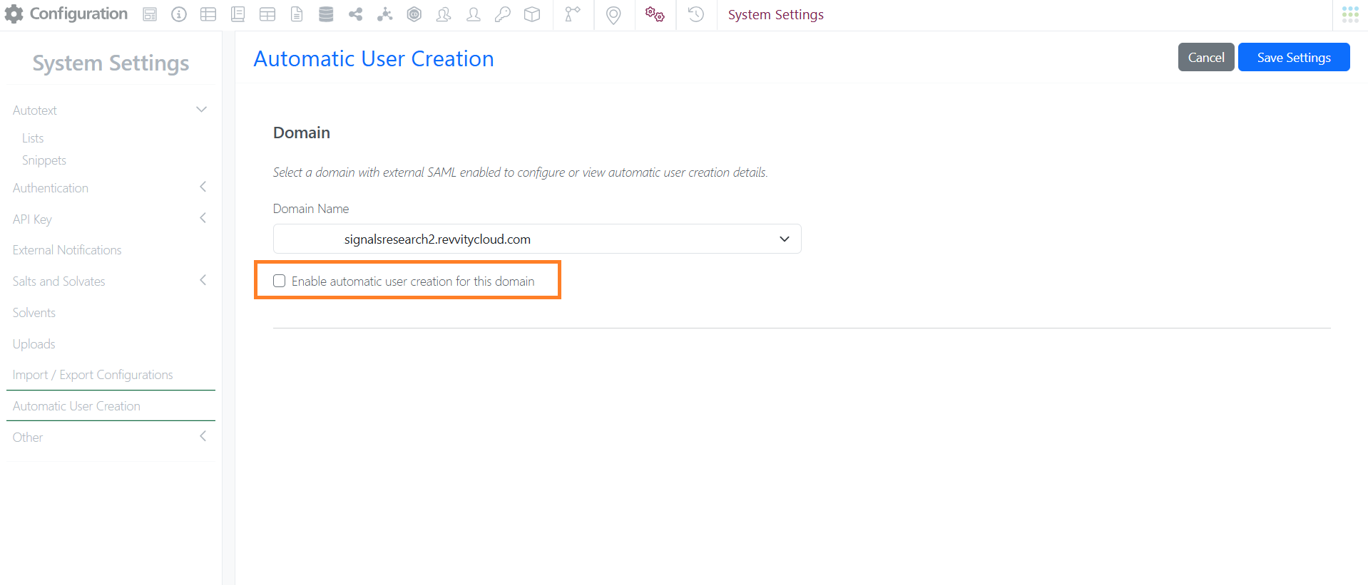Click the list table icon in toolbar
The image size is (1368, 585).
tap(208, 14)
